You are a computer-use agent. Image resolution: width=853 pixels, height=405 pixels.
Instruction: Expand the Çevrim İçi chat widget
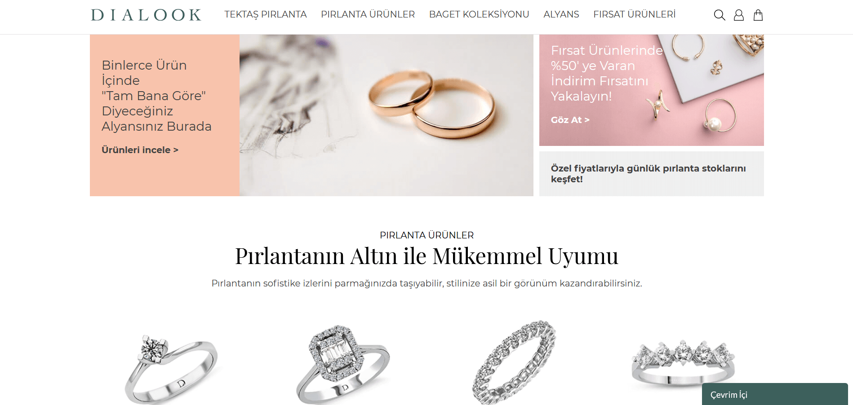tap(775, 394)
